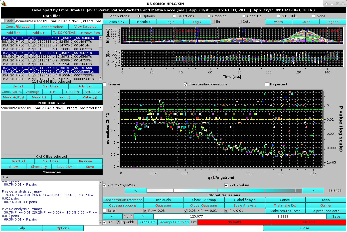Open Gaussian options
The width and height of the screenshot is (347, 232).
click(123, 205)
